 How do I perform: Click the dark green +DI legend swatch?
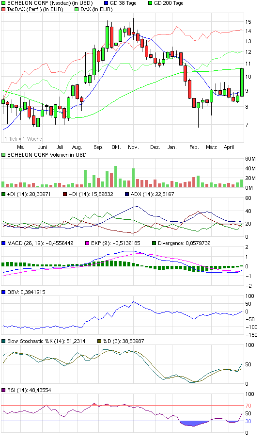3,194
